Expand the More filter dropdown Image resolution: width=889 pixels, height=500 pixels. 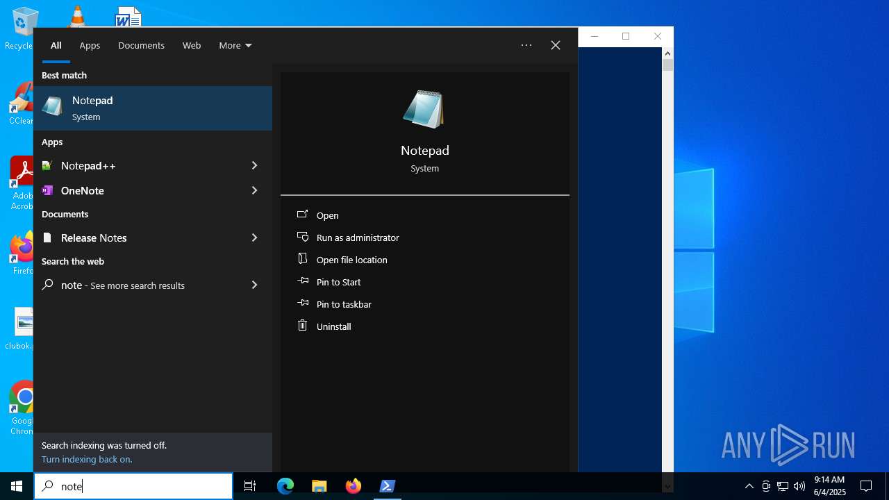(235, 45)
